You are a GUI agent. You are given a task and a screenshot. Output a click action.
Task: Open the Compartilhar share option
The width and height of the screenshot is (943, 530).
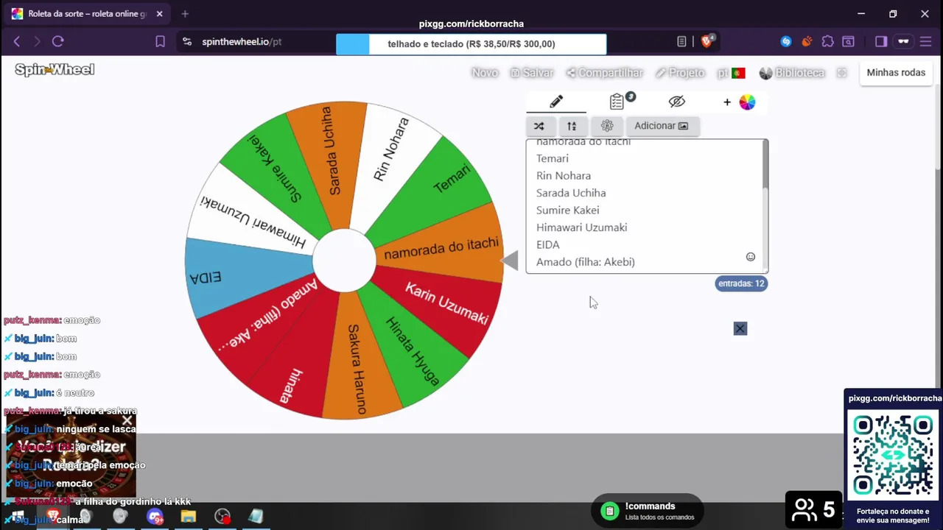pos(605,73)
